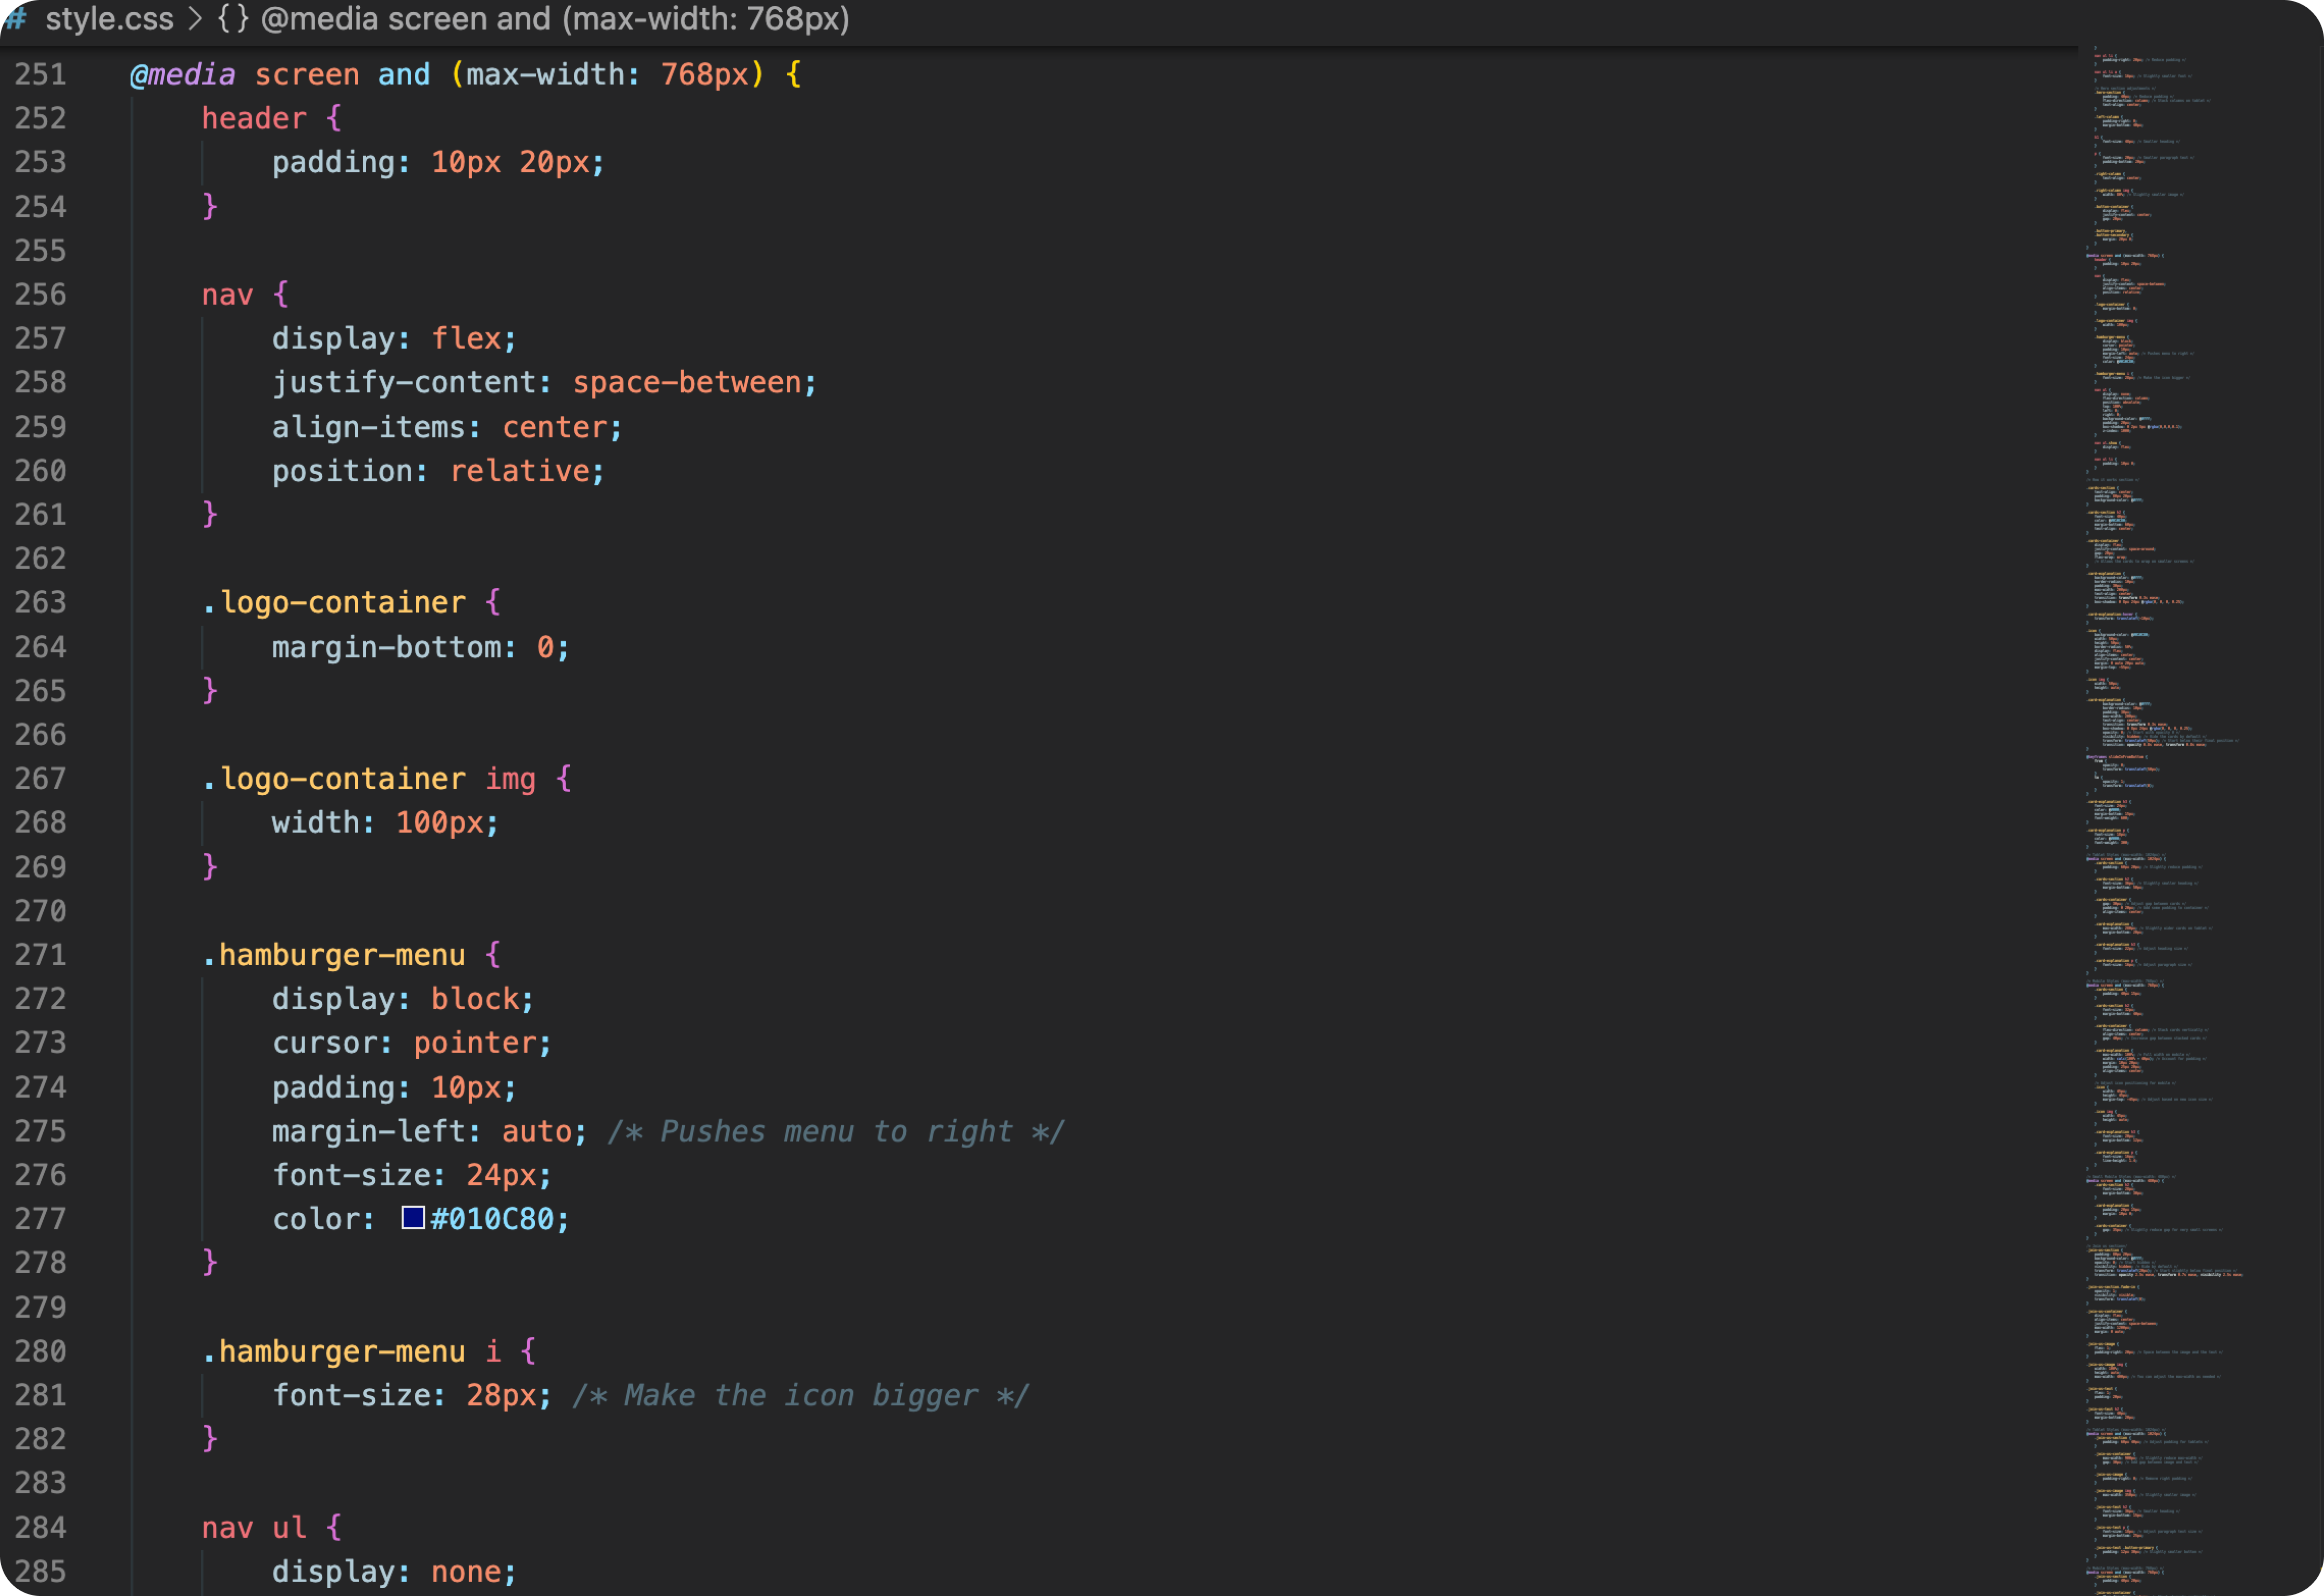Viewport: 2324px width, 1596px height.
Task: Select line 251 via its line number
Action: 41,75
